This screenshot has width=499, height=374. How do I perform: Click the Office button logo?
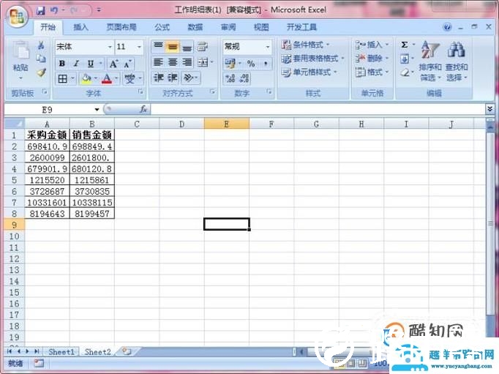point(17,17)
